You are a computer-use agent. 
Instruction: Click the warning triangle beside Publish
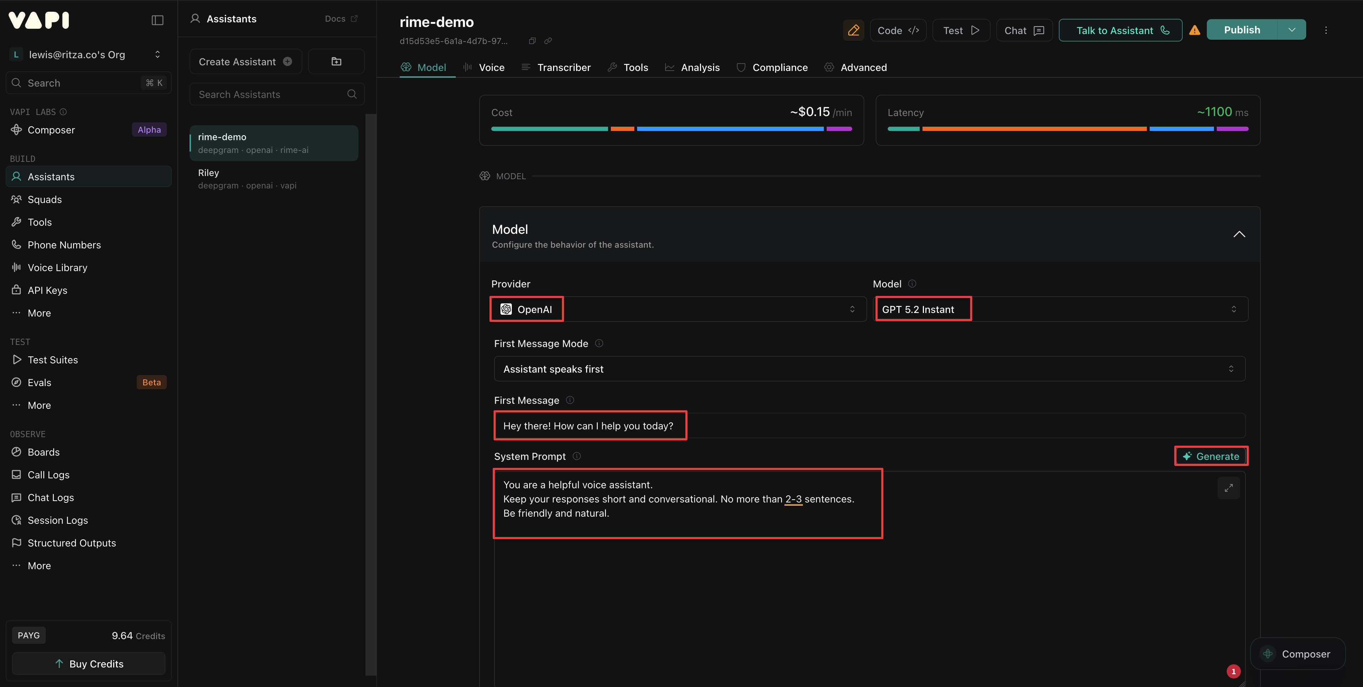(x=1195, y=30)
